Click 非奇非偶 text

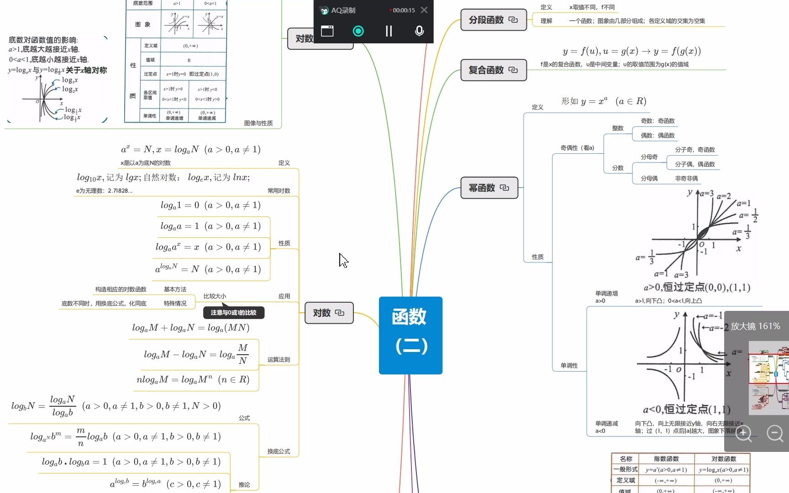pyautogui.click(x=686, y=178)
